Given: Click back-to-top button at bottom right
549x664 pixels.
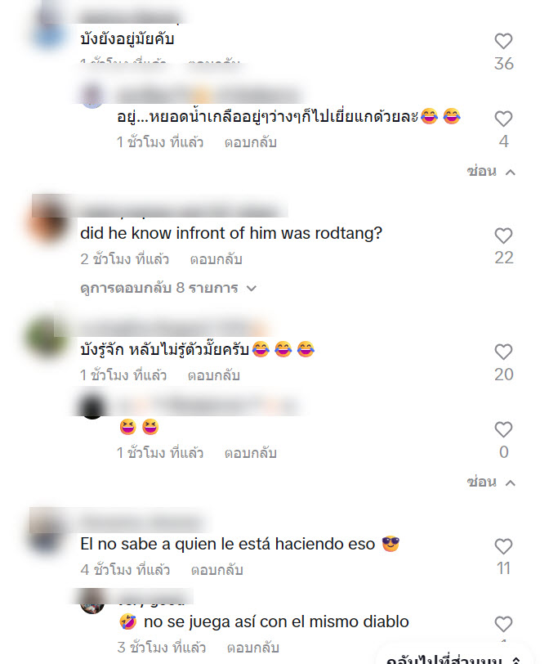Looking at the screenshot, I should (453, 659).
